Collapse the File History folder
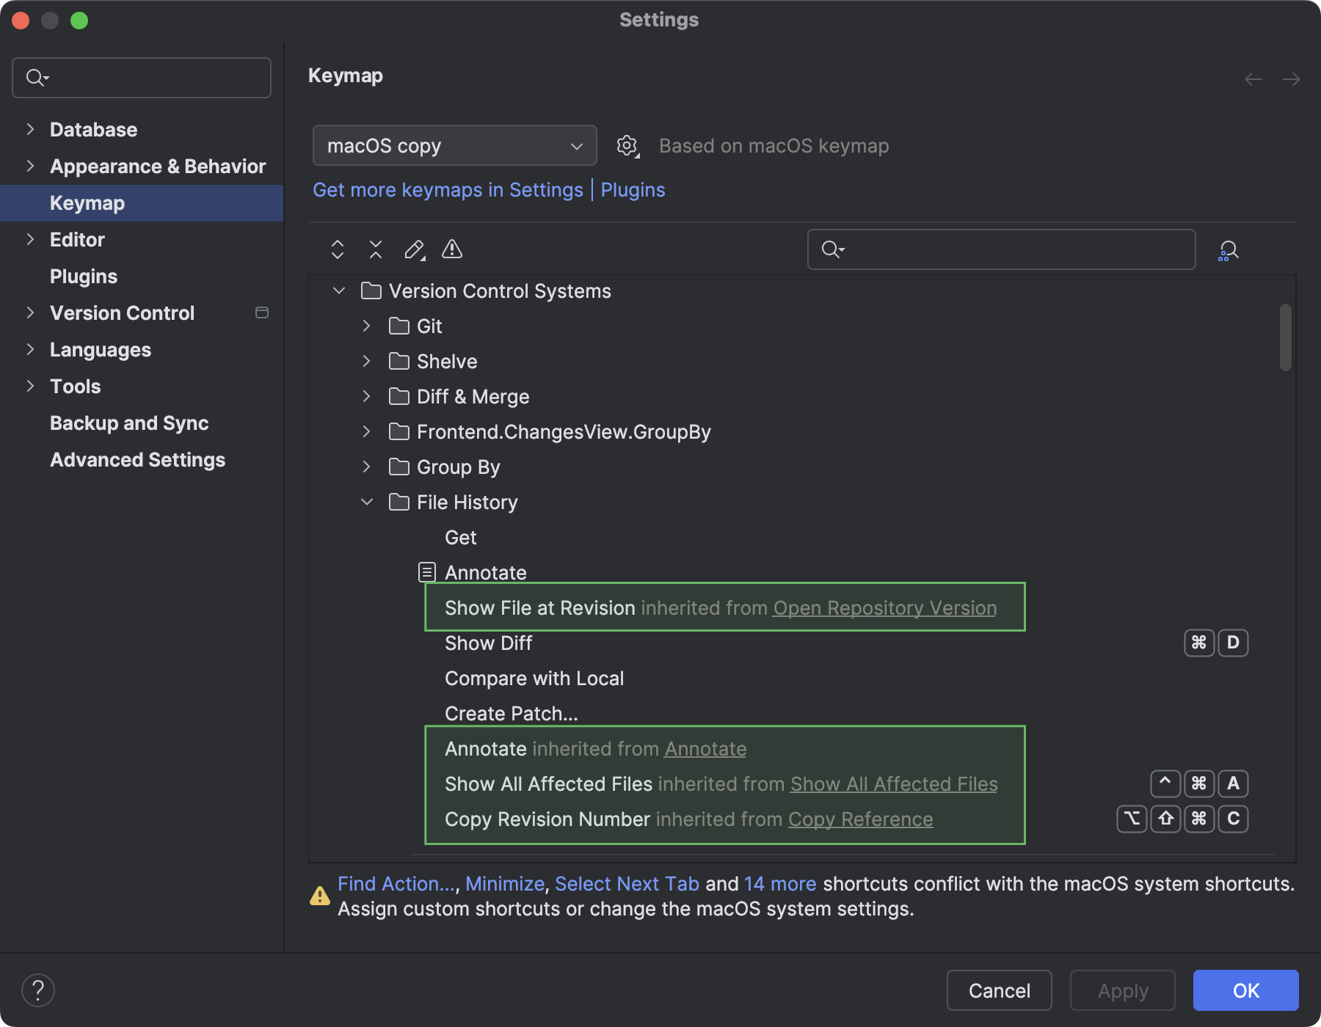This screenshot has width=1321, height=1027. pyautogui.click(x=367, y=502)
